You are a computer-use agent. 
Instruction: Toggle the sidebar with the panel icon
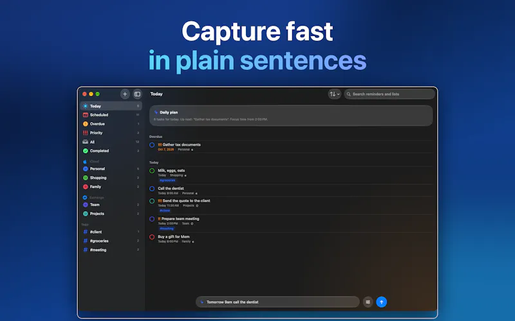tap(137, 94)
